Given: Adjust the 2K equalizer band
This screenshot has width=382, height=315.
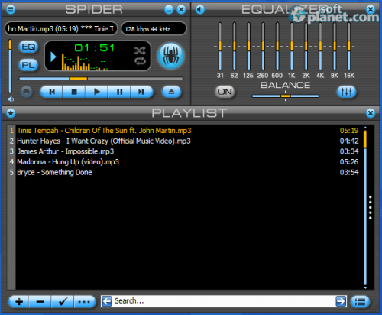Looking at the screenshot, I should click(306, 47).
